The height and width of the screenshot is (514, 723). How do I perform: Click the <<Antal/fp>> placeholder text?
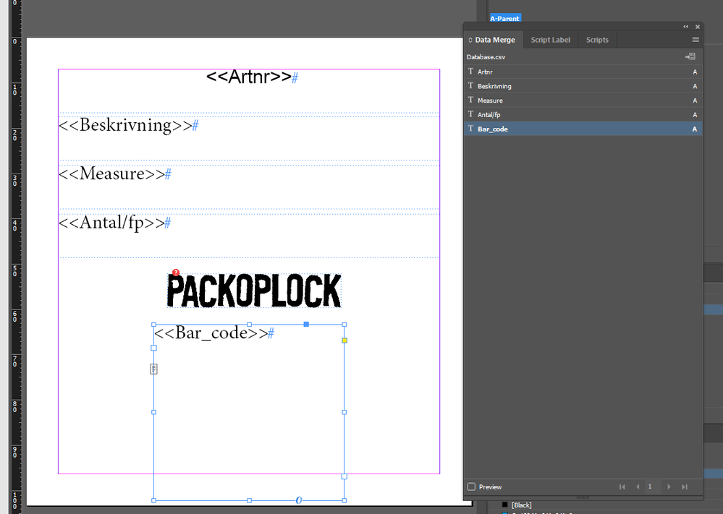112,223
